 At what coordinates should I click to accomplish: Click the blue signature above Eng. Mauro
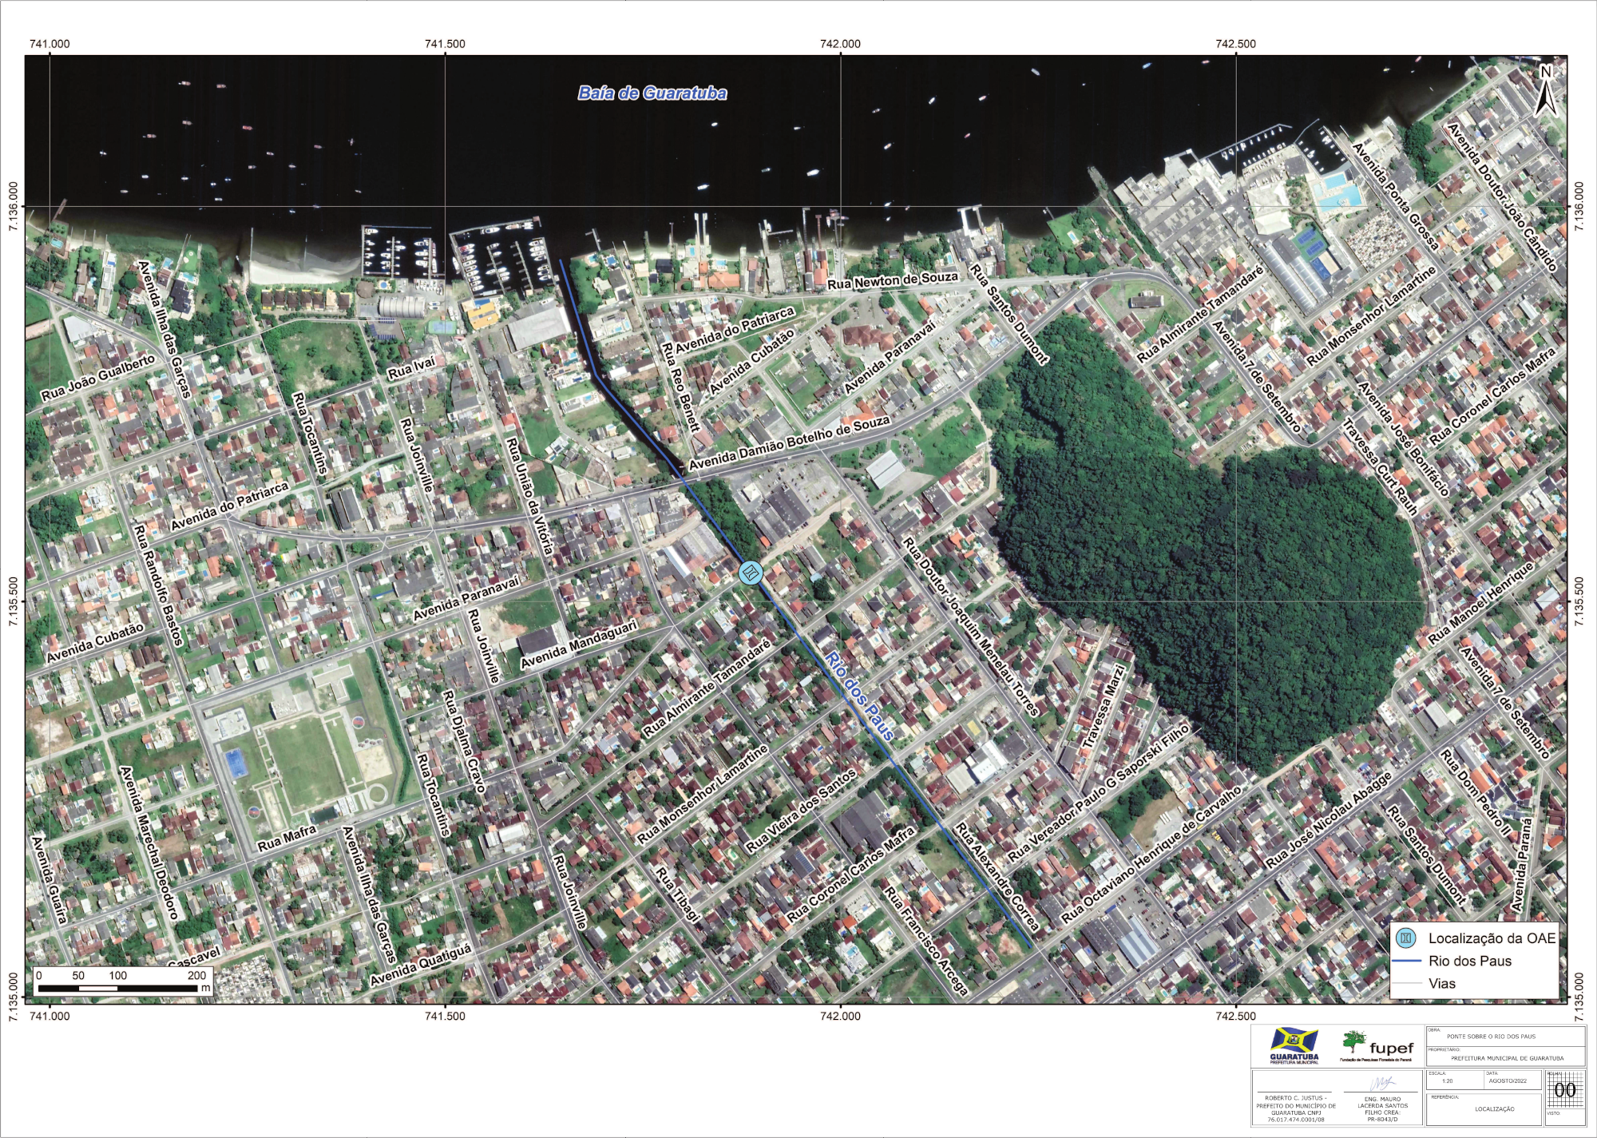[1381, 1084]
